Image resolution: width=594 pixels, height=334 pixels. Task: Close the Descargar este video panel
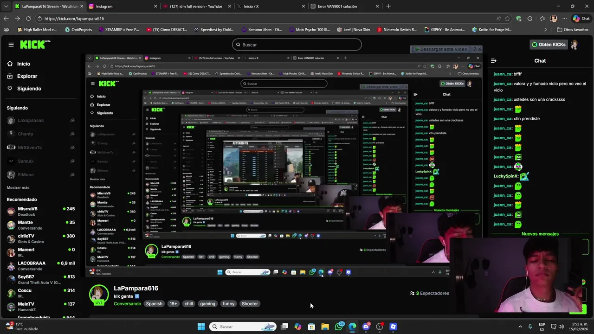click(479, 49)
